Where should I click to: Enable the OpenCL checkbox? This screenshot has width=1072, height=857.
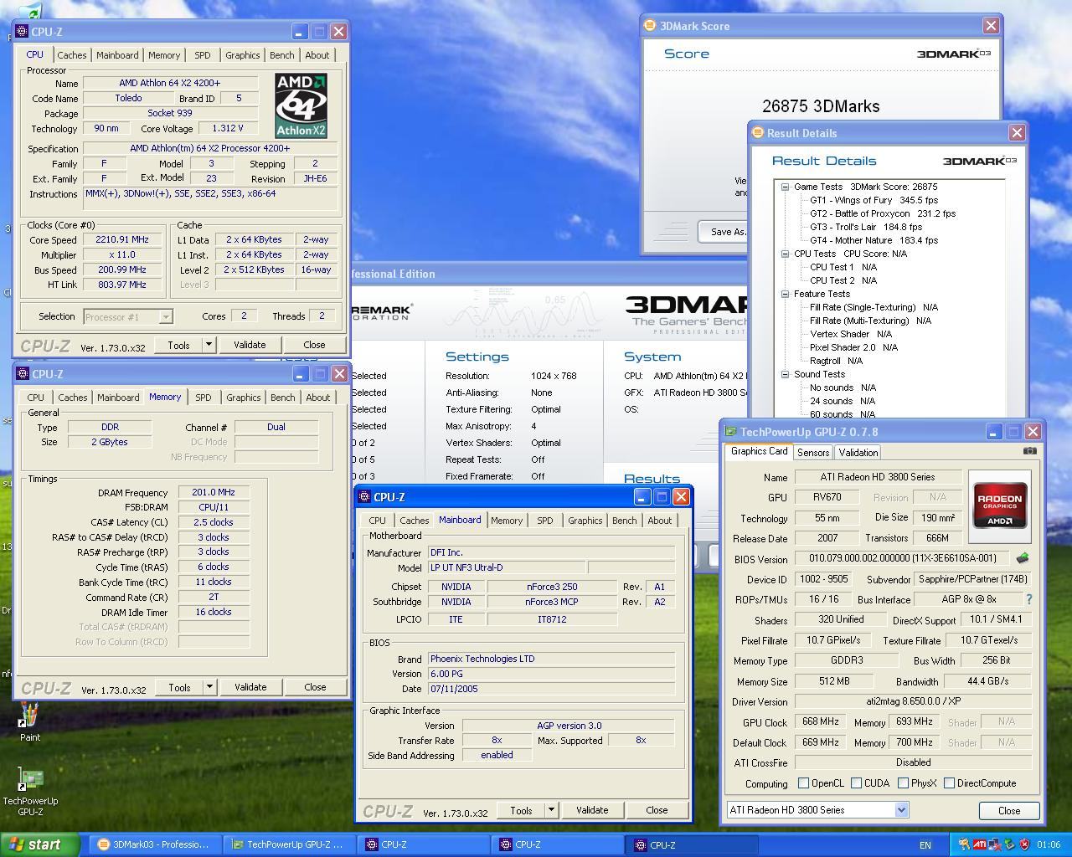804,783
